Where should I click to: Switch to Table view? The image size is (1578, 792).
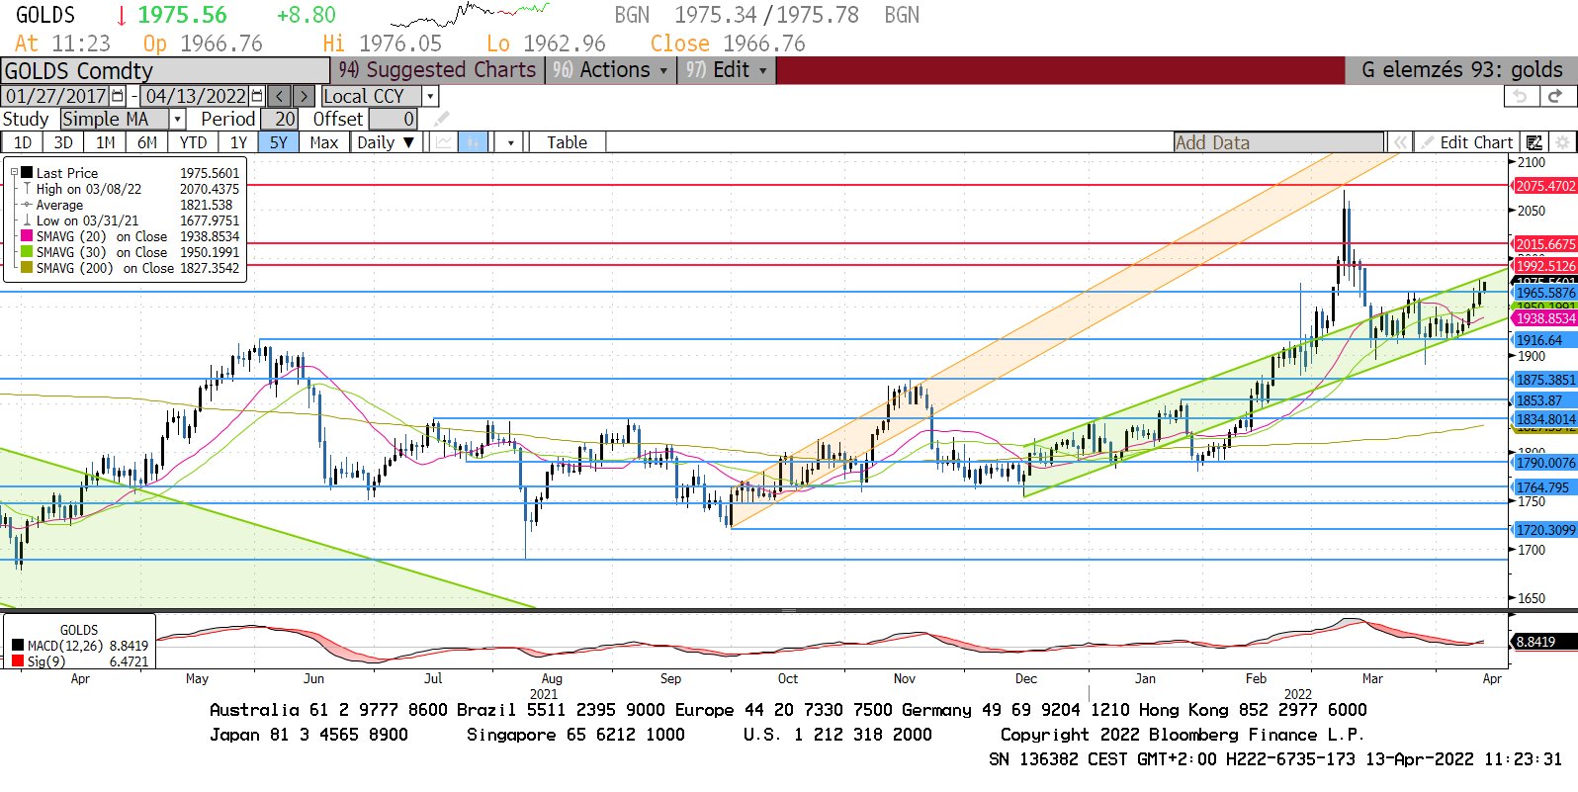(567, 142)
